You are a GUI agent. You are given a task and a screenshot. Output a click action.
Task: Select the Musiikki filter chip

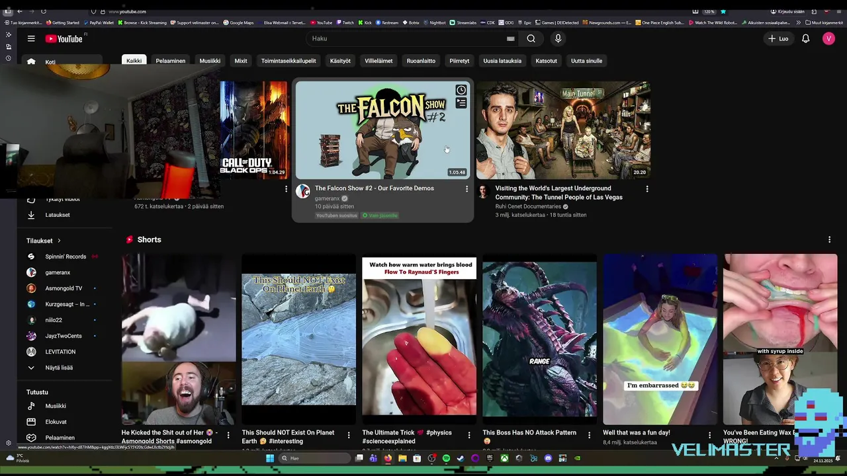(210, 61)
